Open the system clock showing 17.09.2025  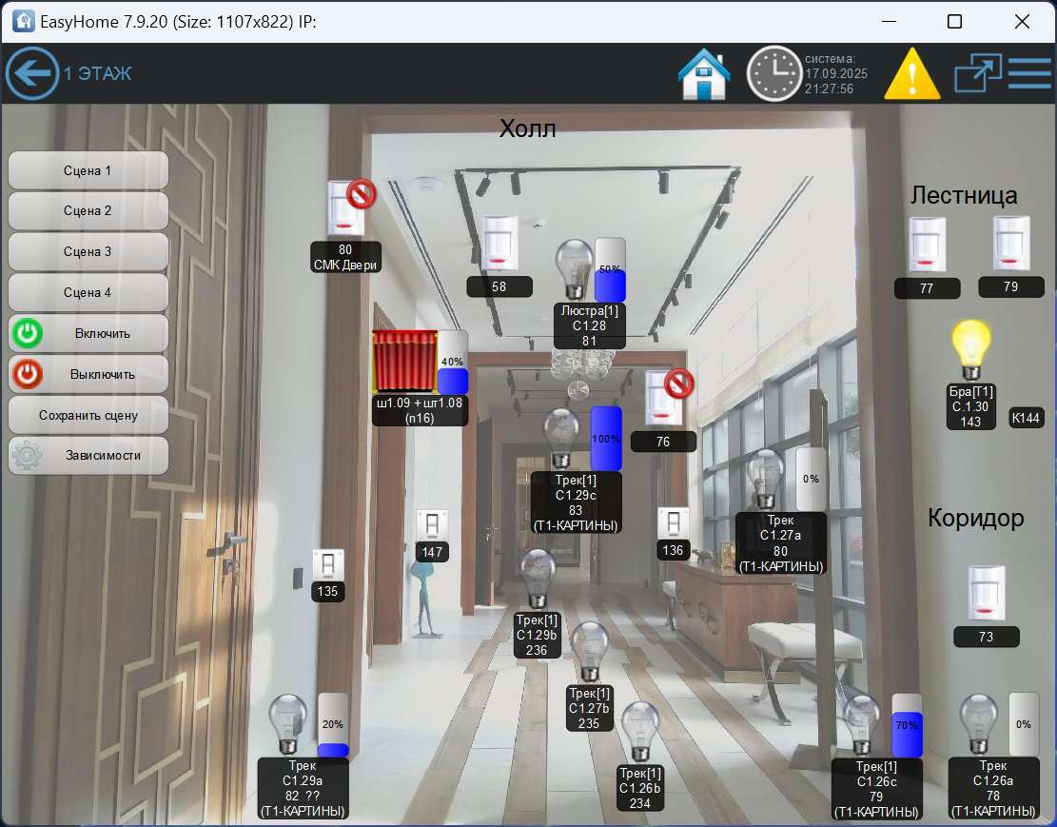pos(775,74)
